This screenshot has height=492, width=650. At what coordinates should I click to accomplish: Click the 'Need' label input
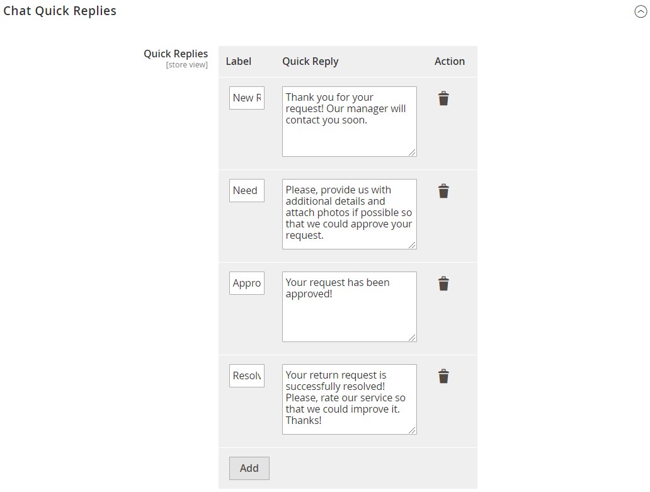click(247, 190)
